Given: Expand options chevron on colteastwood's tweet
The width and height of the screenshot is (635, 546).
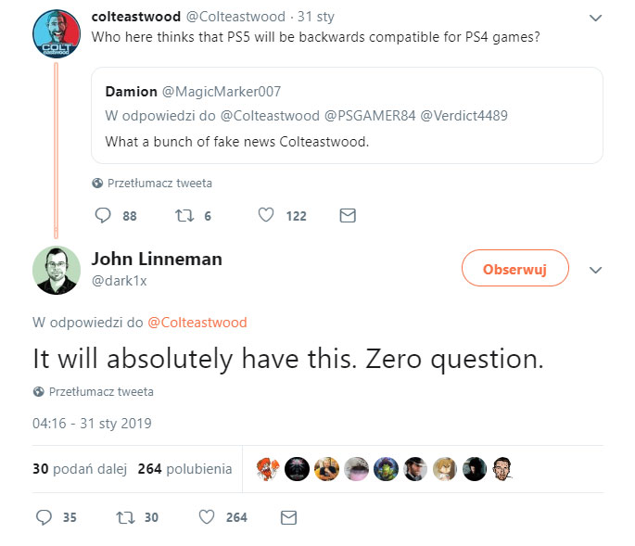Looking at the screenshot, I should click(596, 18).
